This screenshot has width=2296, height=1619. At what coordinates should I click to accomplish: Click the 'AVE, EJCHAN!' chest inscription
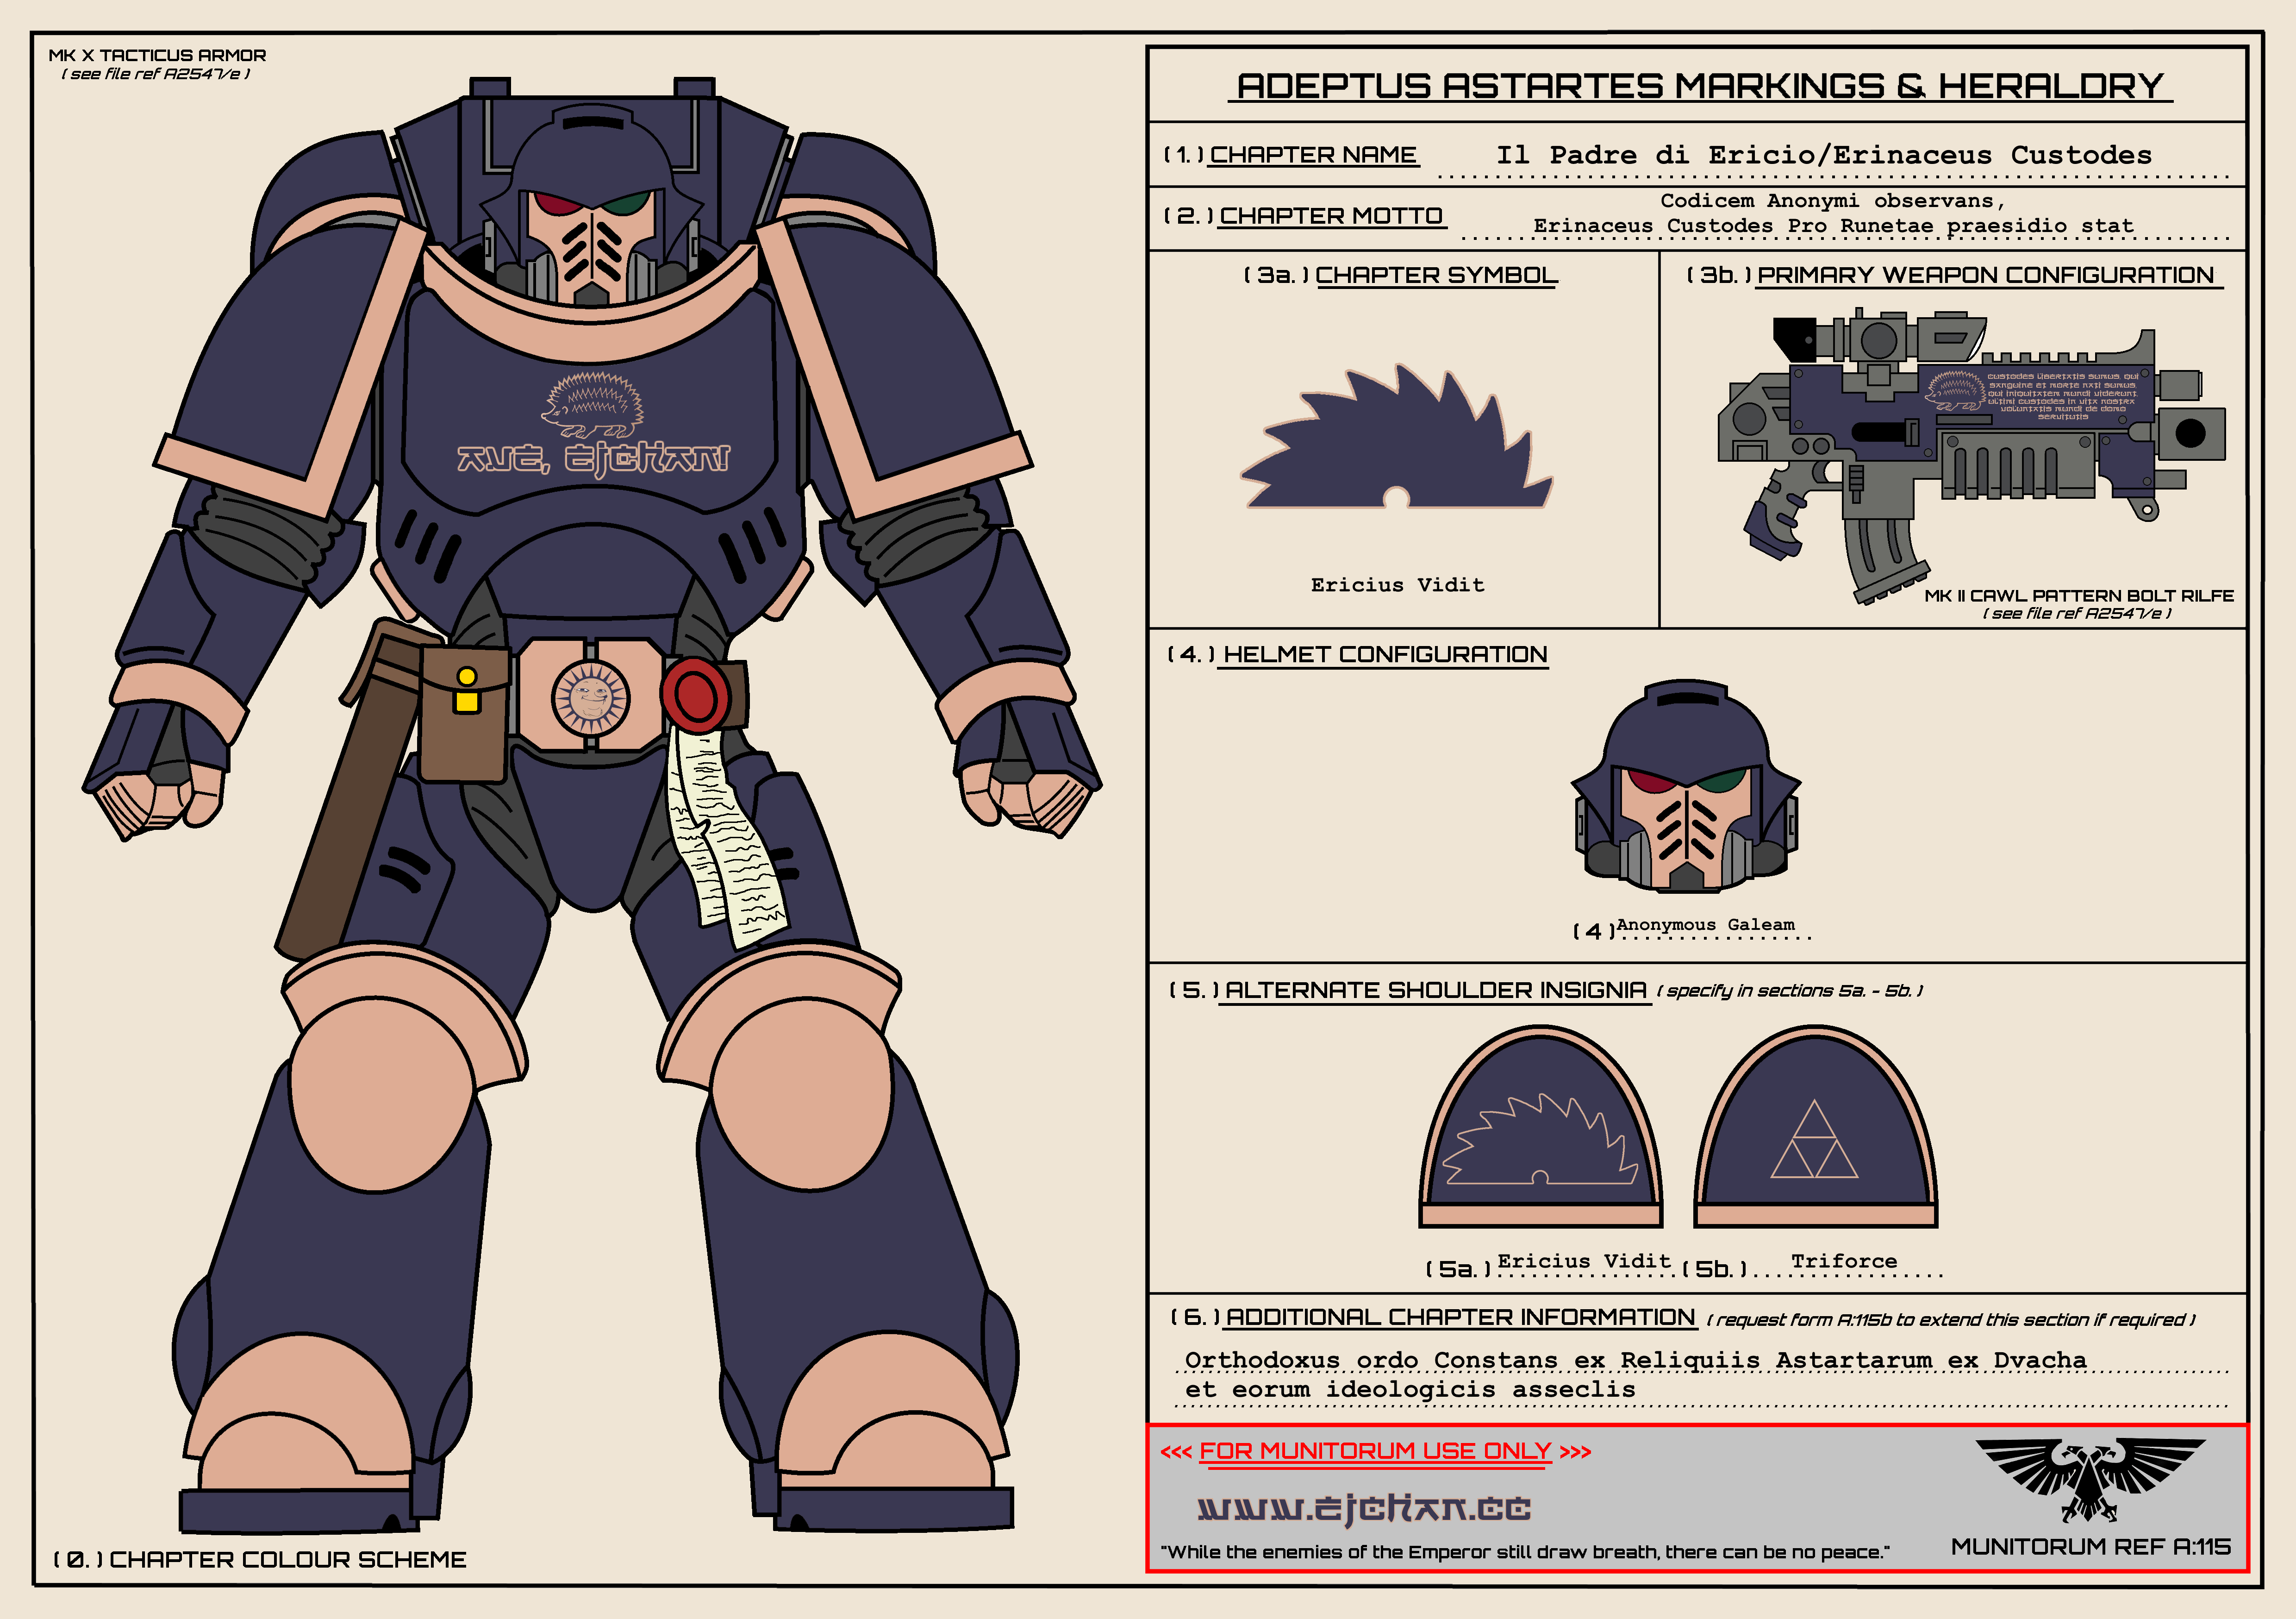pyautogui.click(x=594, y=458)
